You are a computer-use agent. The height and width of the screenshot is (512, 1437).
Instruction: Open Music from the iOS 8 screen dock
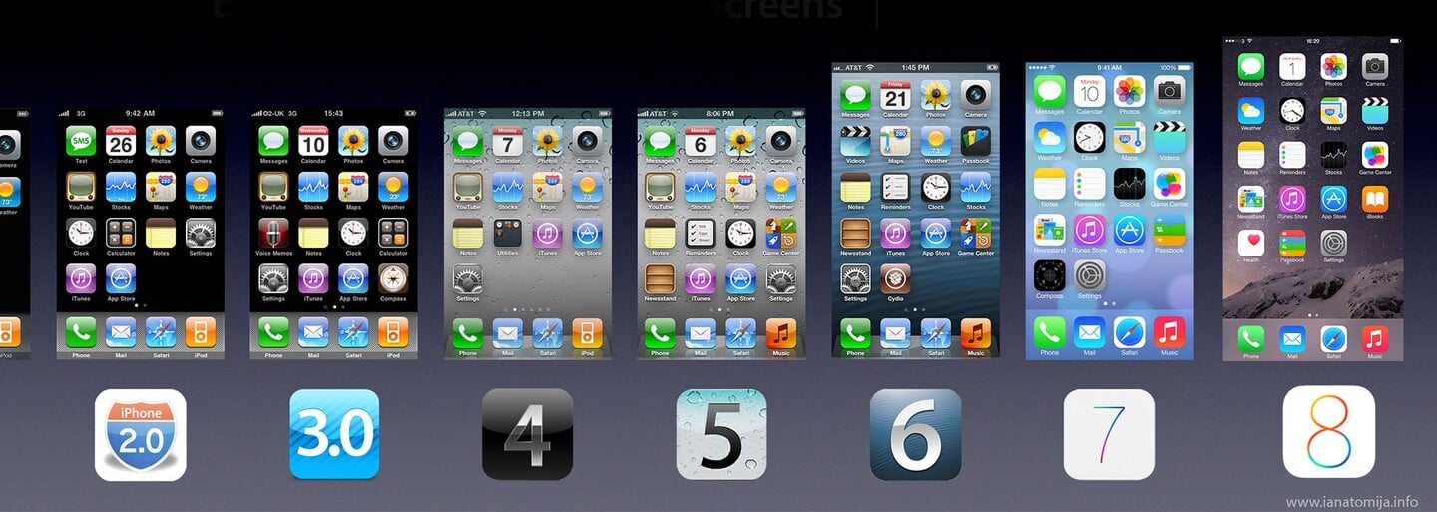pyautogui.click(x=1375, y=338)
